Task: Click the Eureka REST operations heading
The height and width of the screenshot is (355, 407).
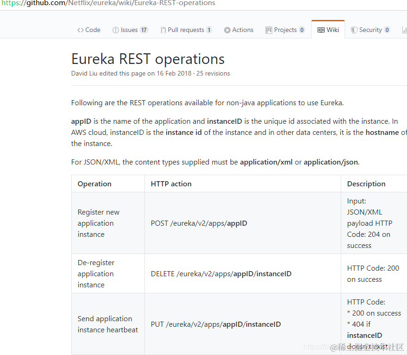Action: 148,59
